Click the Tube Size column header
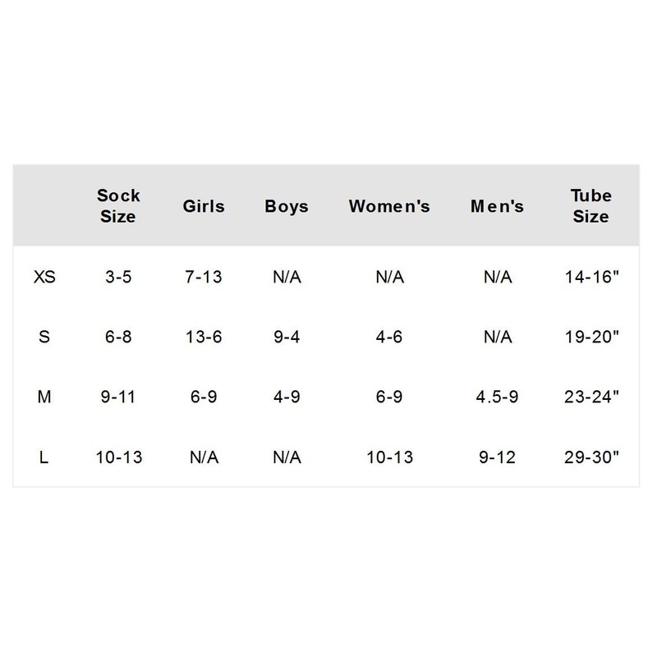The height and width of the screenshot is (657, 657). point(591,206)
